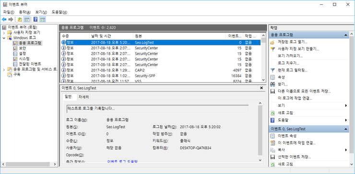Viewport: 355px width, 174px height.
Task: Sort by the 날짜 및 시간 column header
Action: click(x=111, y=36)
